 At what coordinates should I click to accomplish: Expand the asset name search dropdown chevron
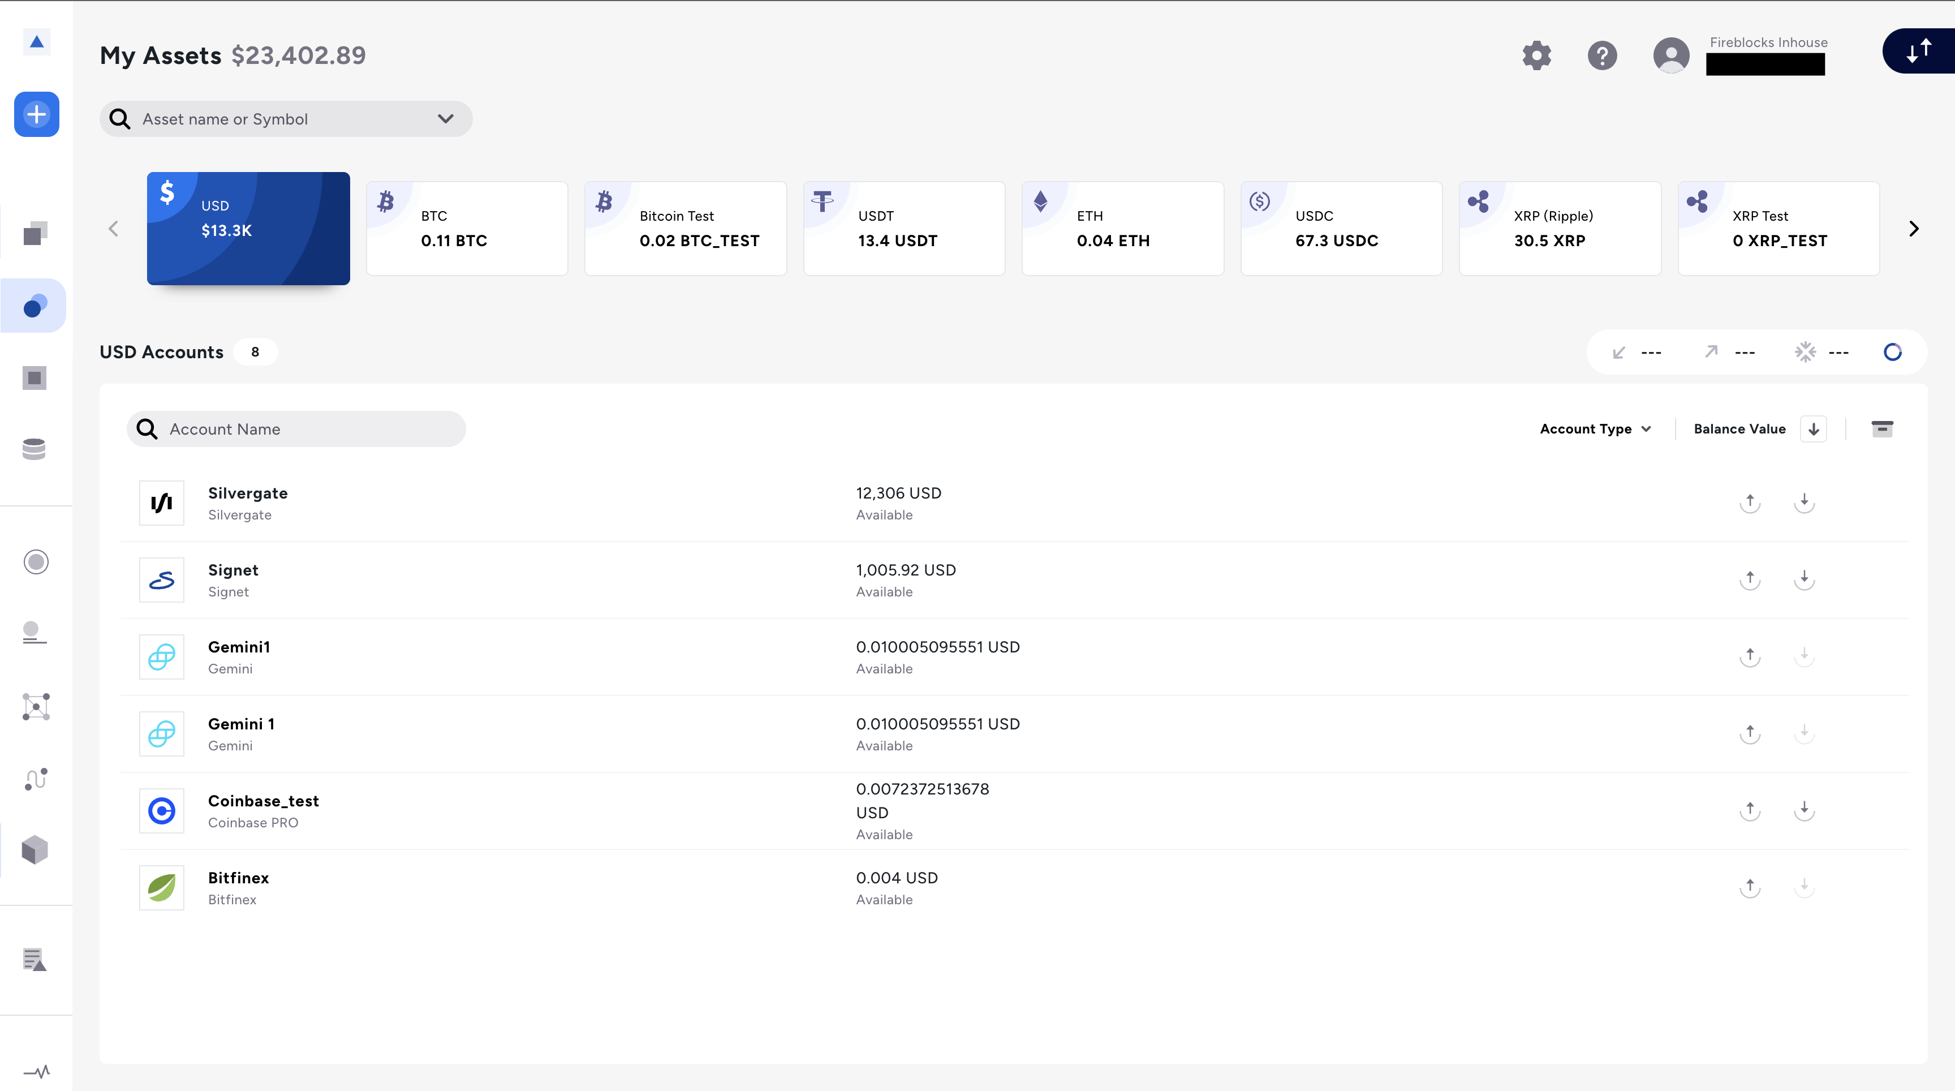pyautogui.click(x=446, y=119)
